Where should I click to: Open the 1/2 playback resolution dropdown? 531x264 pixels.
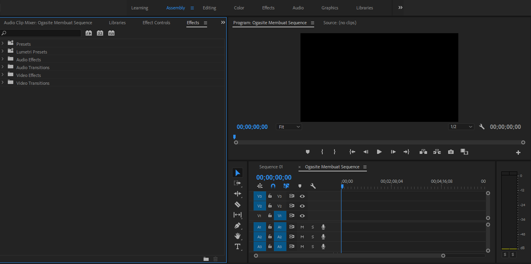(x=461, y=127)
